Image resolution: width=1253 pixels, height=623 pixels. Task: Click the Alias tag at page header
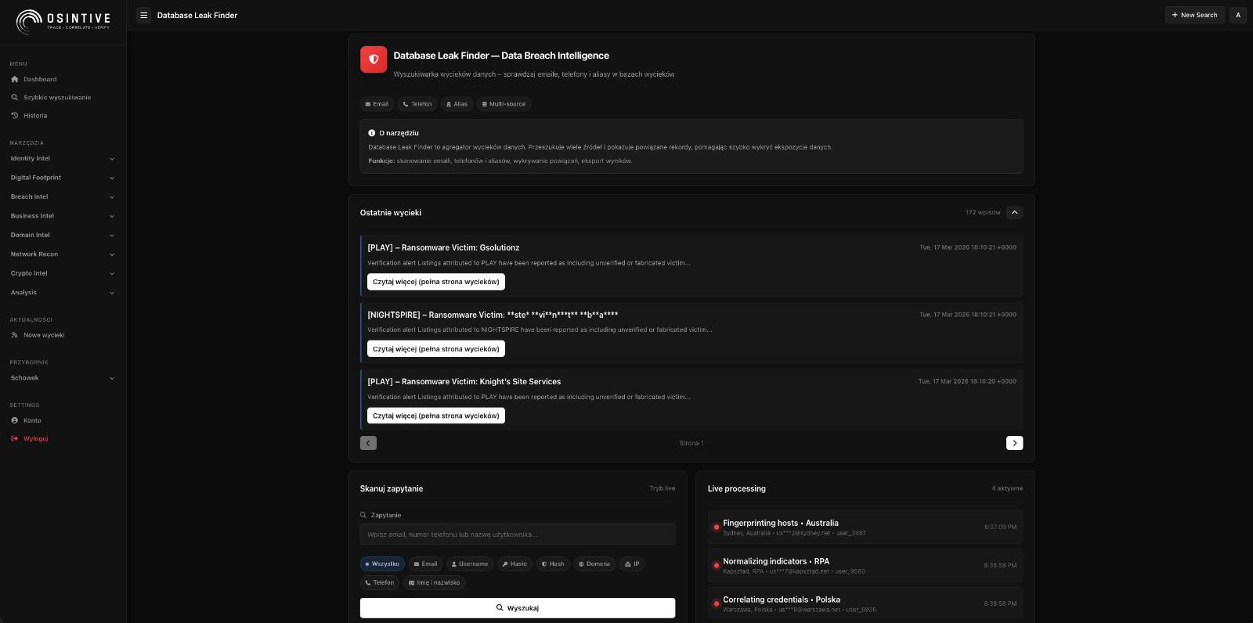coord(457,104)
